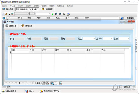Click the greyed arrow icon in bottom bar
This screenshot has width=139, height=94.
pos(56,83)
